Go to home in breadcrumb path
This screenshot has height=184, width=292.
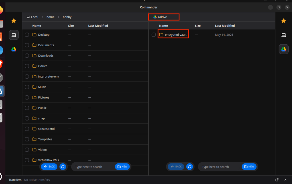click(50, 17)
